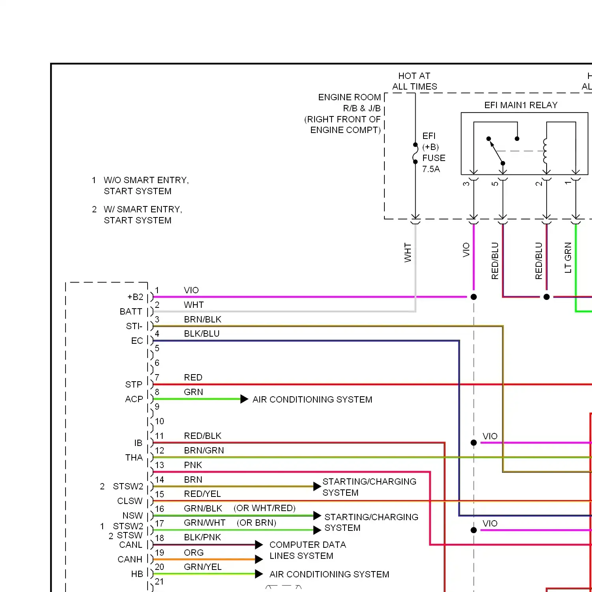Click the 'NSW' terminal label
This screenshot has width=592, height=592.
click(132, 515)
